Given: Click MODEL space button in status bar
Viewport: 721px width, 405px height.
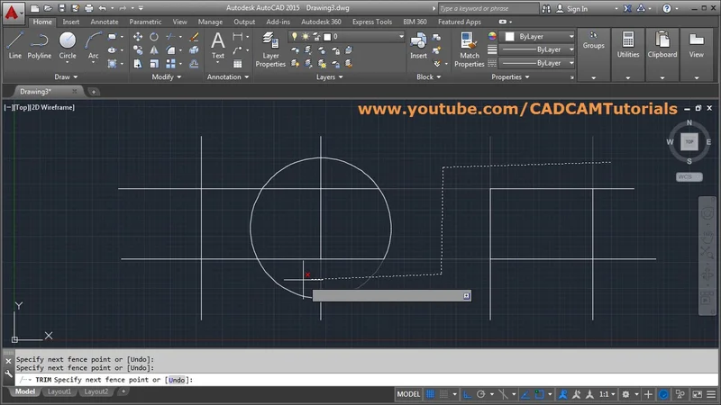Looking at the screenshot, I should click(408, 394).
